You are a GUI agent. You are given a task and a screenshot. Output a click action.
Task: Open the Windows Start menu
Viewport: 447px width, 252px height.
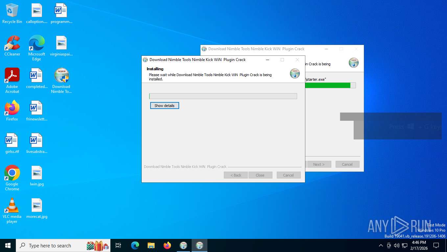tap(8, 245)
